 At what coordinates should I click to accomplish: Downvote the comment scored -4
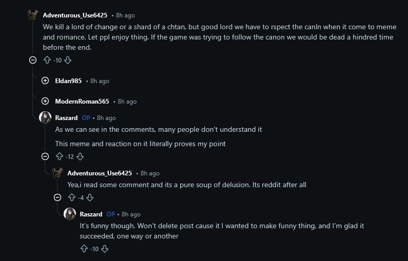click(90, 197)
